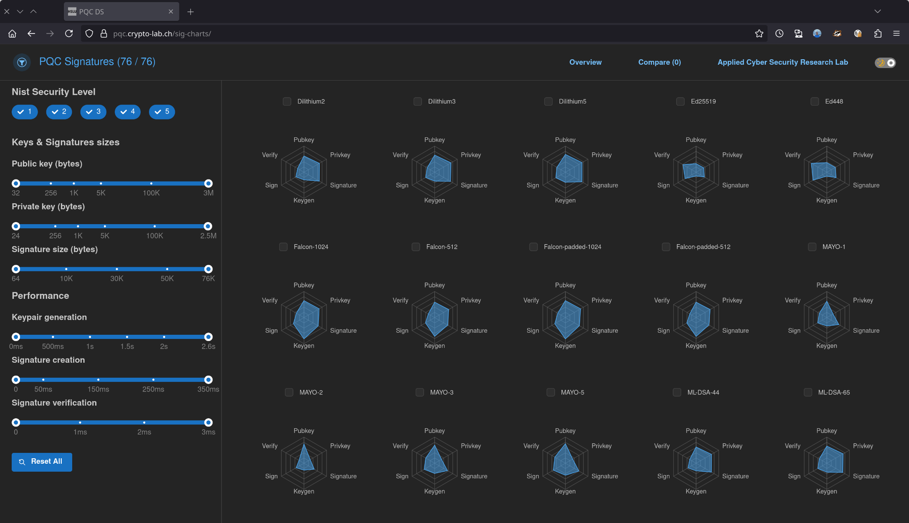Click the shield tracking protection icon
909x523 pixels.
click(x=89, y=33)
